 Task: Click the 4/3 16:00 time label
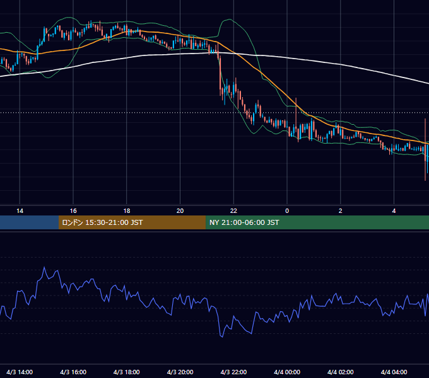click(x=73, y=372)
